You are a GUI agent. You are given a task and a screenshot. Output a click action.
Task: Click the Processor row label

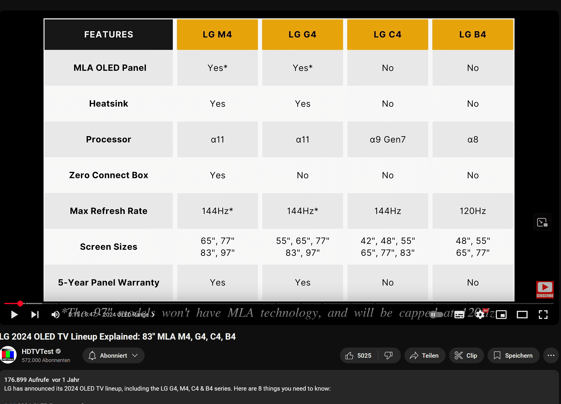[108, 140]
